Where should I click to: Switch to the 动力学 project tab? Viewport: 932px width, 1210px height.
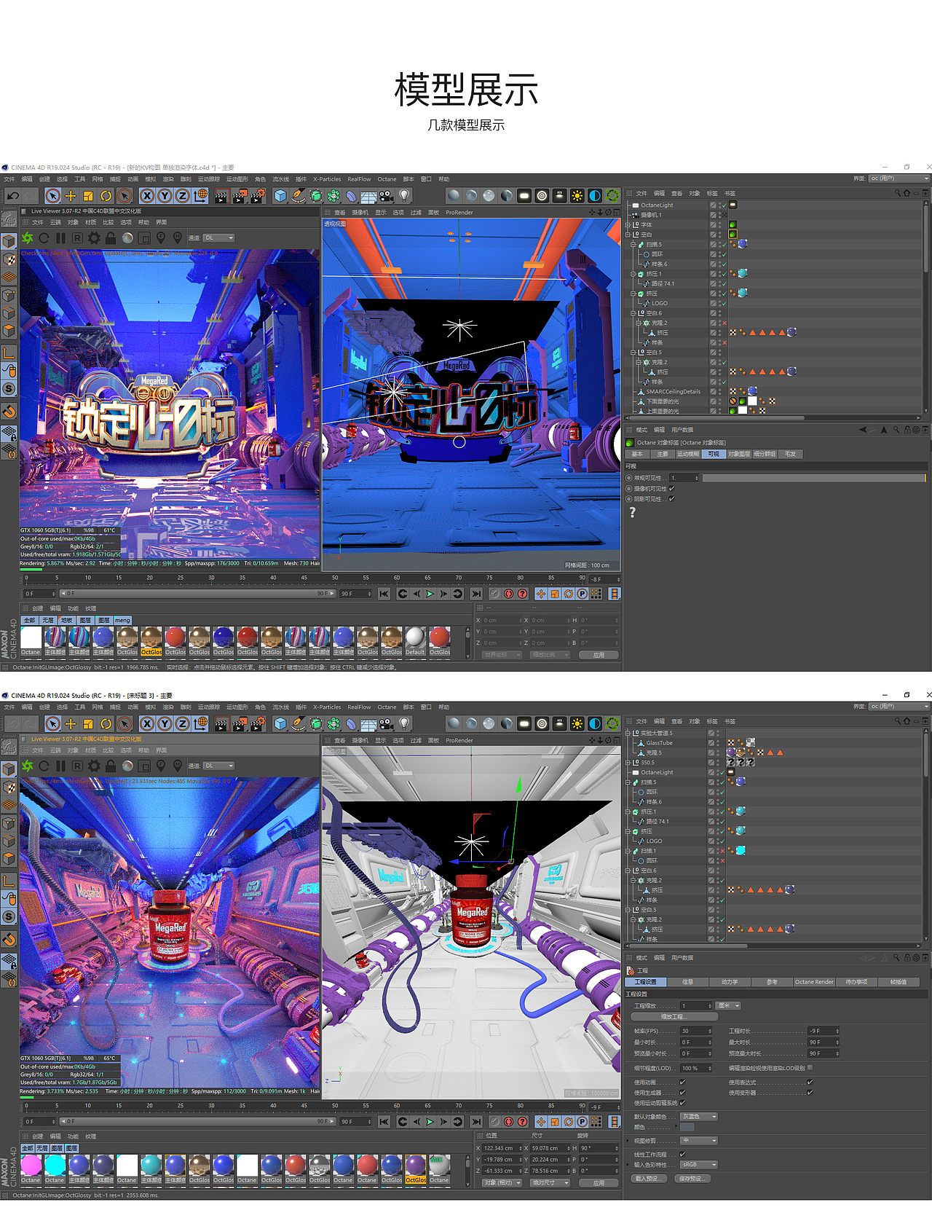730,982
